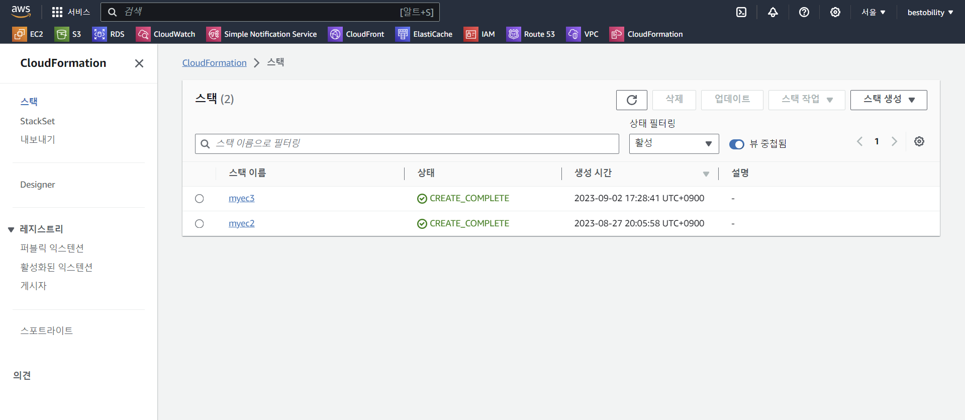Image resolution: width=965 pixels, height=420 pixels.
Task: Collapse the 레지스트리 section
Action: [11, 230]
